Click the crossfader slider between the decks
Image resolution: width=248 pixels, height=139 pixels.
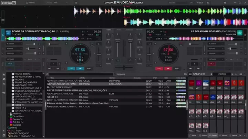coord(124,67)
